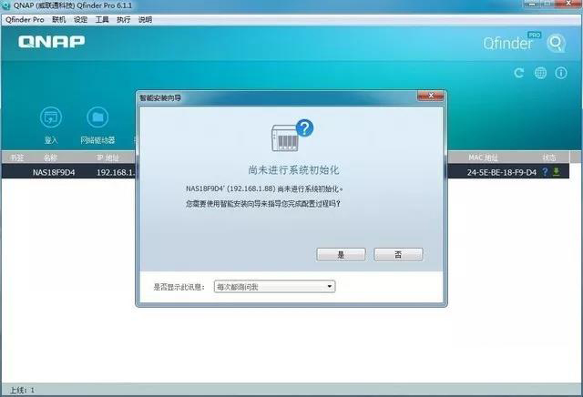583x397 pixels.
Task: Close the 智能安装向导 dialog
Action: (430, 96)
